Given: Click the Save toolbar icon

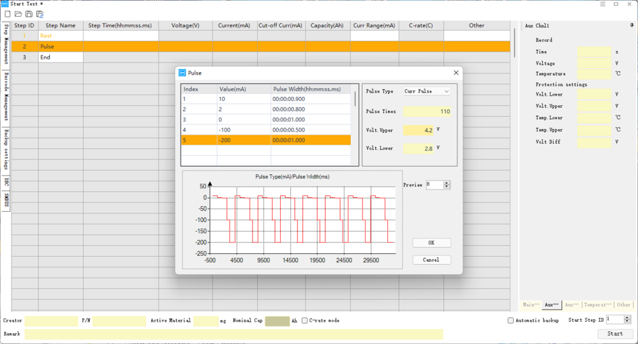Looking at the screenshot, I should tap(29, 14).
